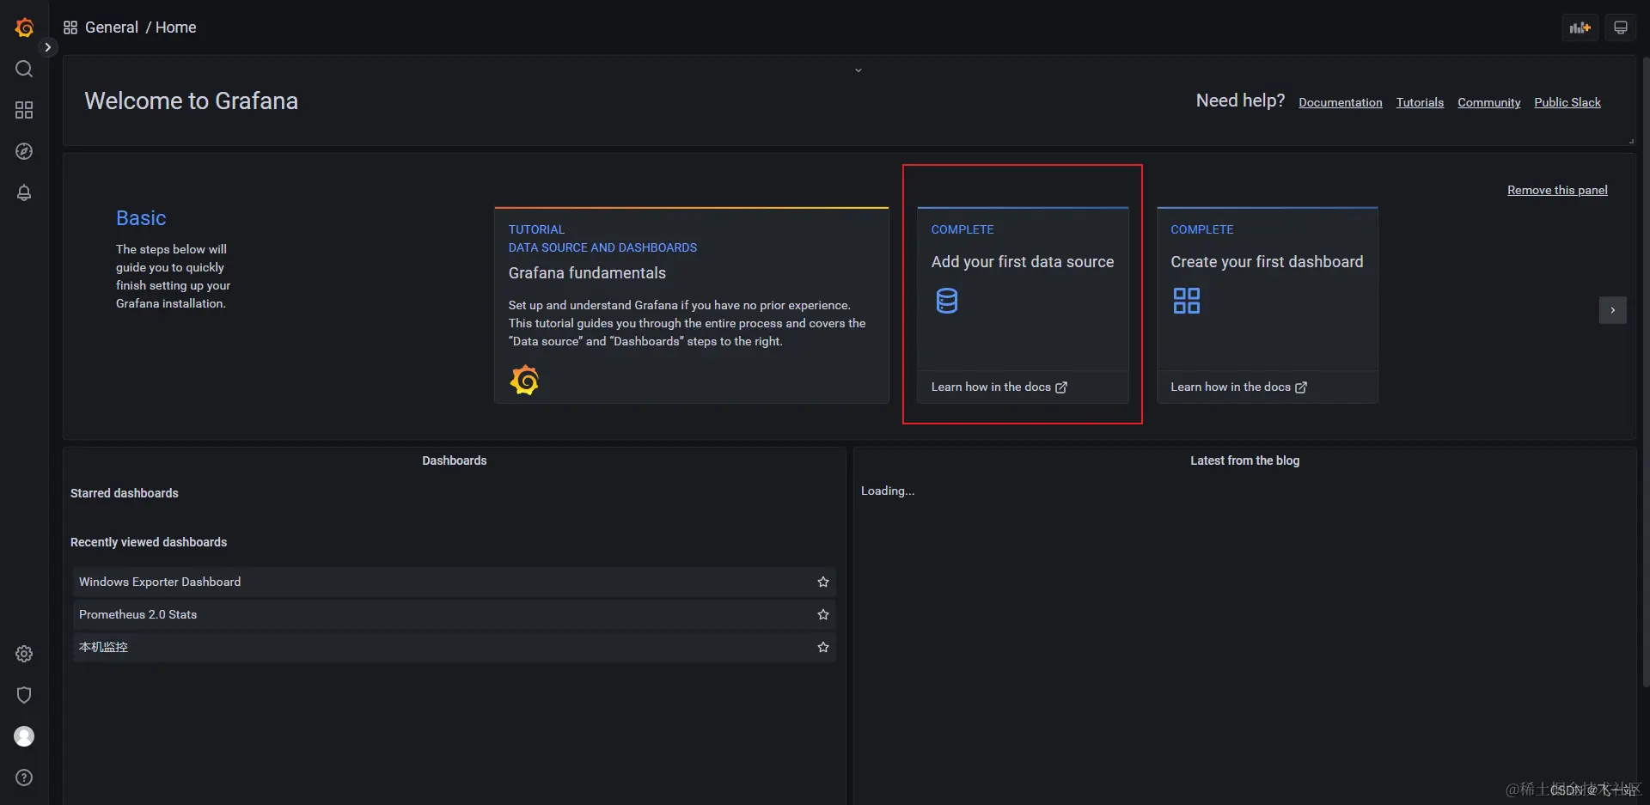Click the Dashboards panel title

(x=455, y=460)
